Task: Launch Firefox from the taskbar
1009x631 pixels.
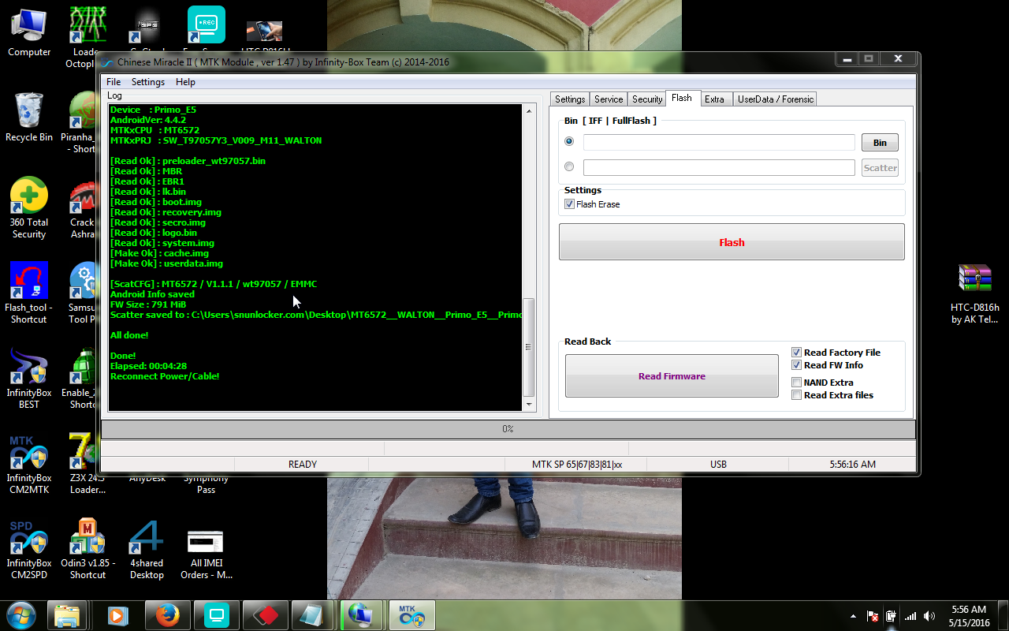Action: (166, 615)
